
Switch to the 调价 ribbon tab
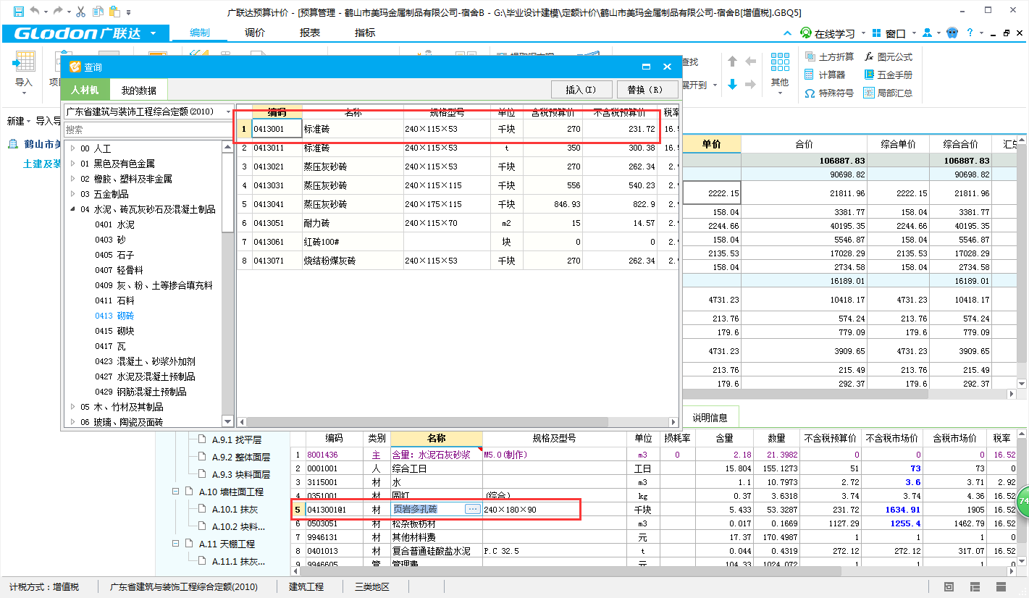pyautogui.click(x=255, y=33)
